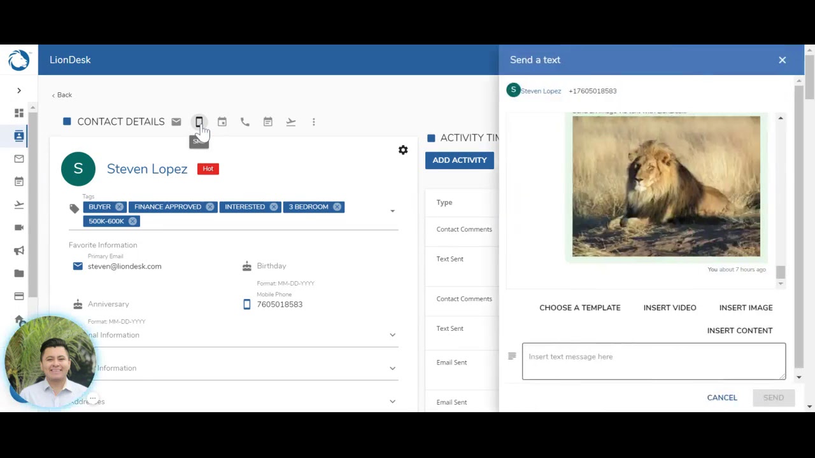Click the mobile phone number 7605018583

point(280,305)
